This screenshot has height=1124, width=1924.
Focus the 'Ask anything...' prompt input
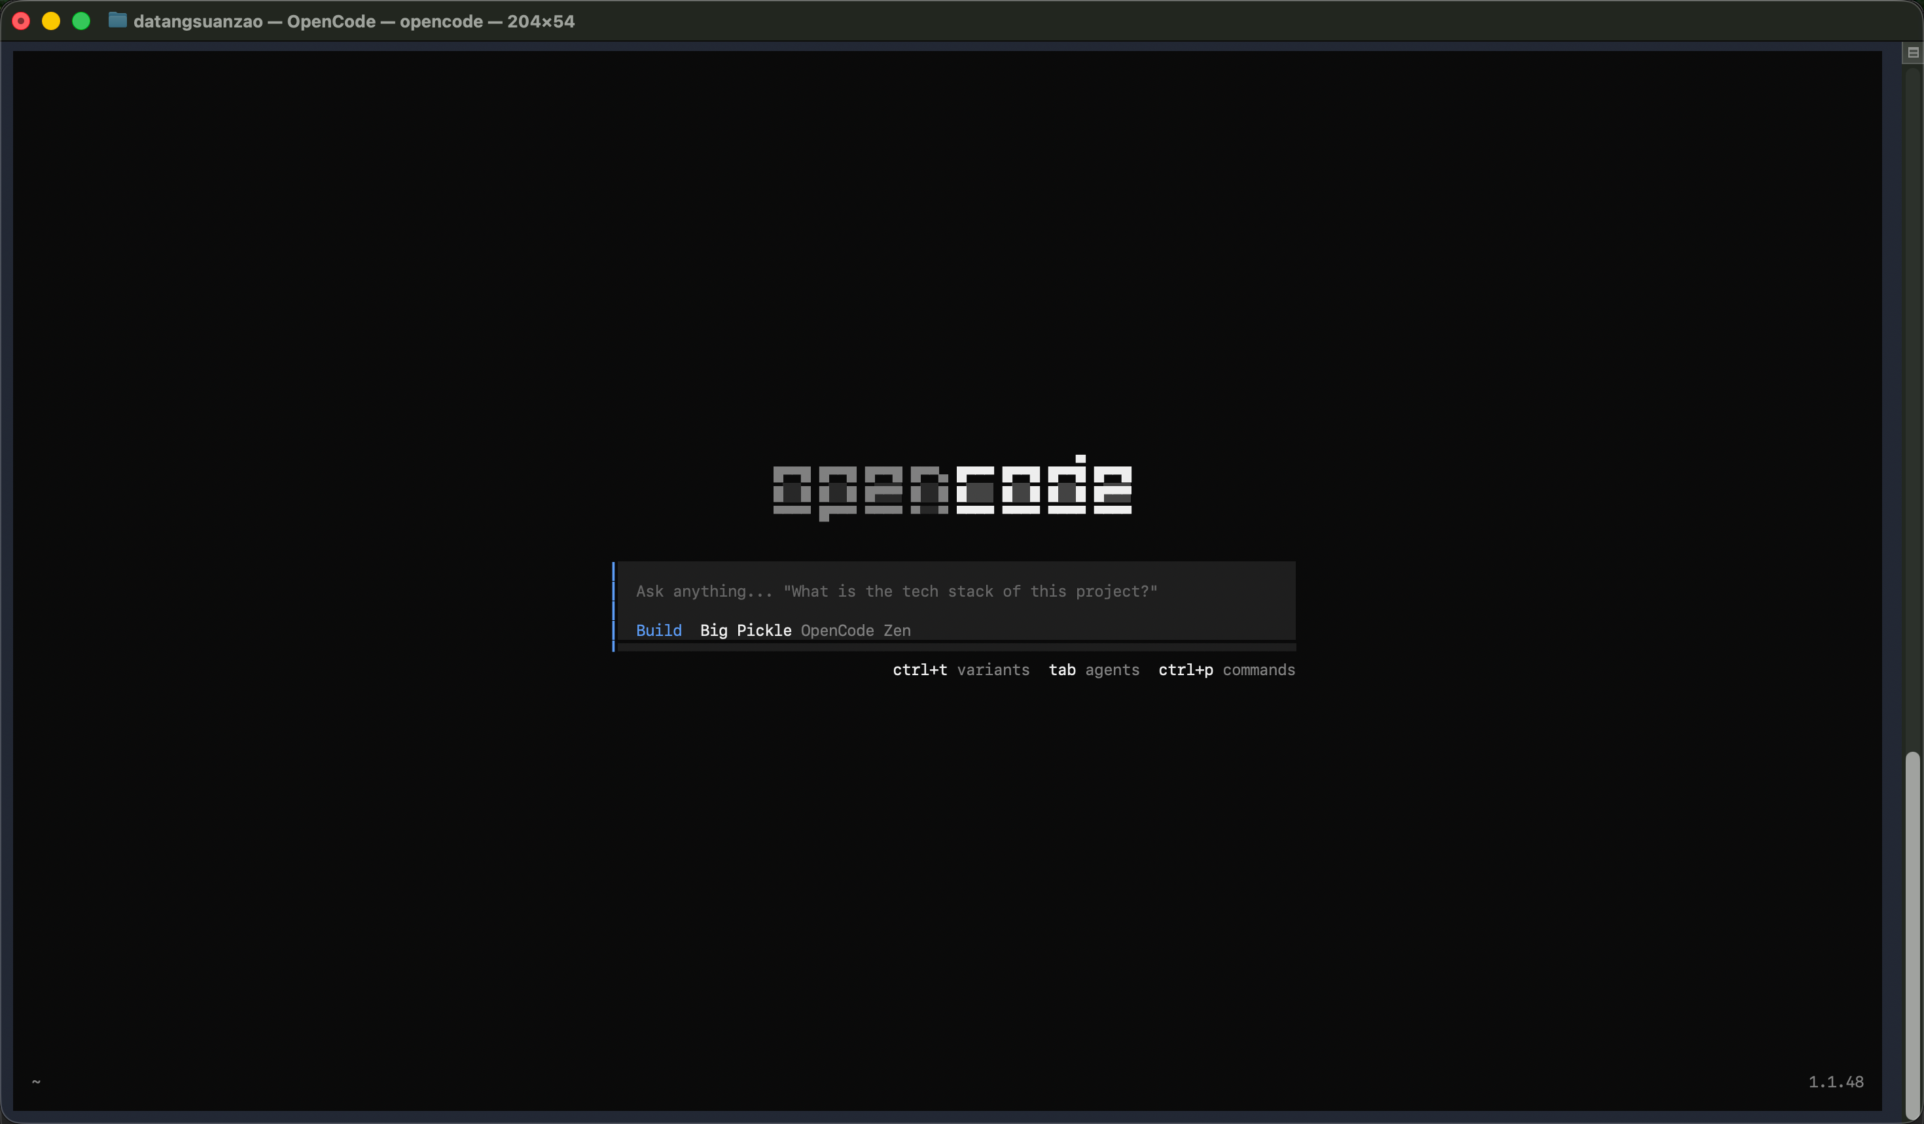pos(897,591)
